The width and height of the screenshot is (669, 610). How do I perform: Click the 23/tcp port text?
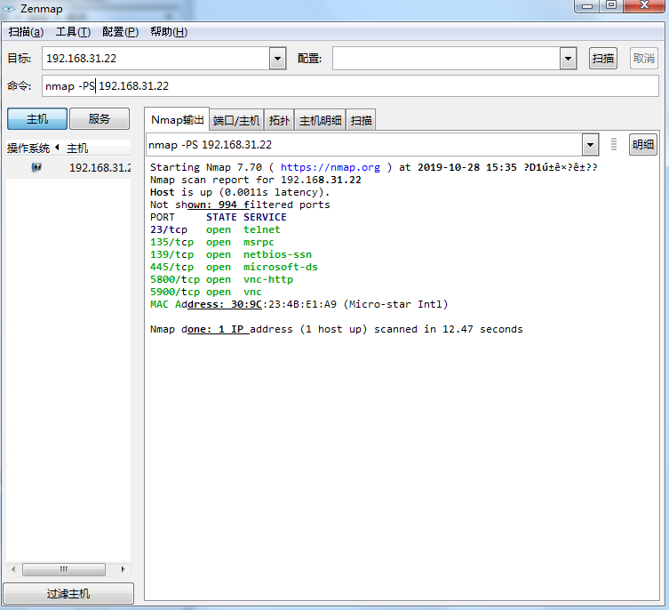(169, 229)
